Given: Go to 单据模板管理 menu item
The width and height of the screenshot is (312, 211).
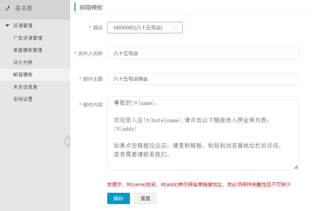Looking at the screenshot, I should [28, 50].
